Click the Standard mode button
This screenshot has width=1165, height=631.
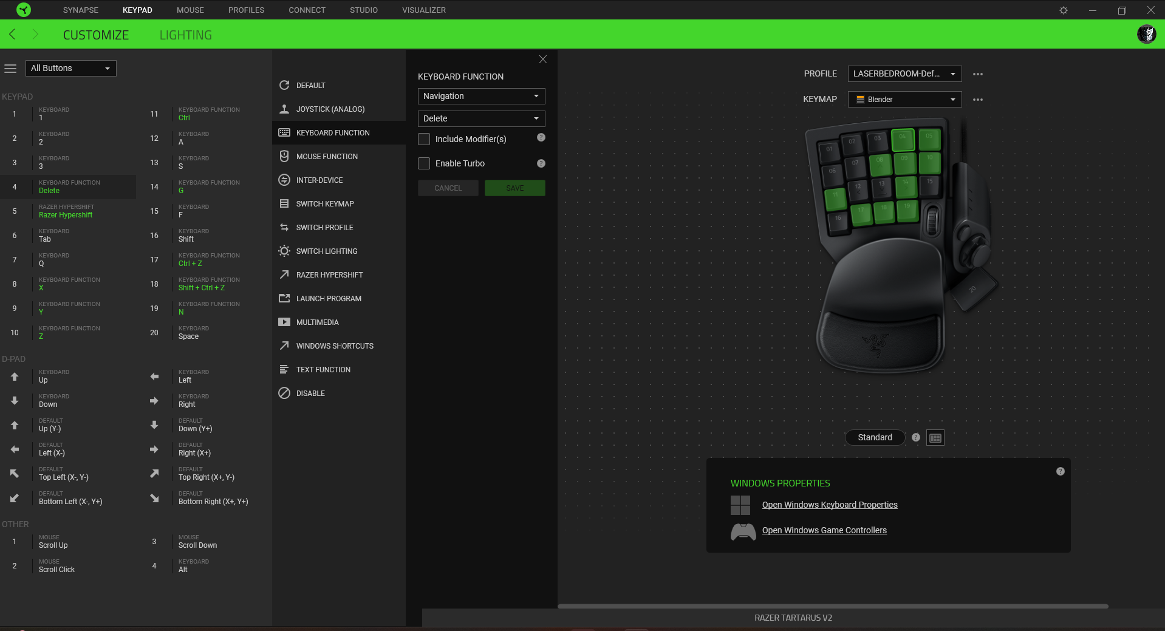pos(875,437)
